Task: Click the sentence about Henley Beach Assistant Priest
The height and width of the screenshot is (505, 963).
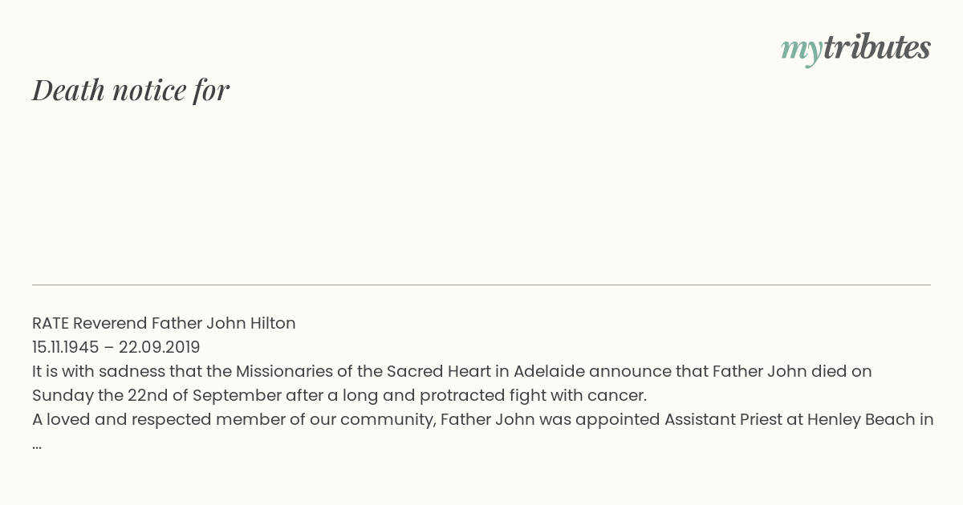Action: coord(483,419)
